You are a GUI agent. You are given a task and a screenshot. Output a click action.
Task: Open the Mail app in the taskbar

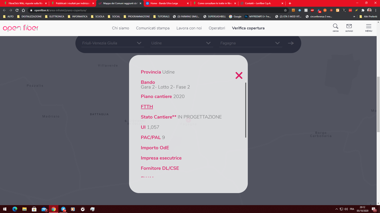pos(44,209)
